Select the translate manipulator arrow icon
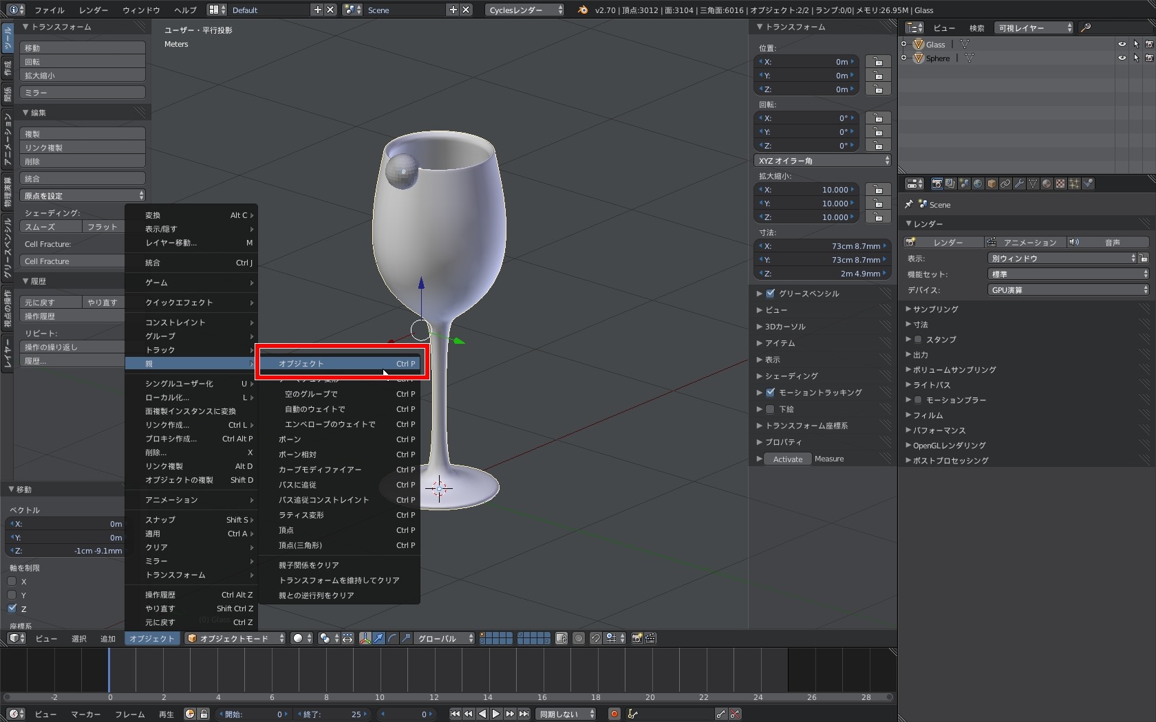The image size is (1156, 722). [378, 638]
